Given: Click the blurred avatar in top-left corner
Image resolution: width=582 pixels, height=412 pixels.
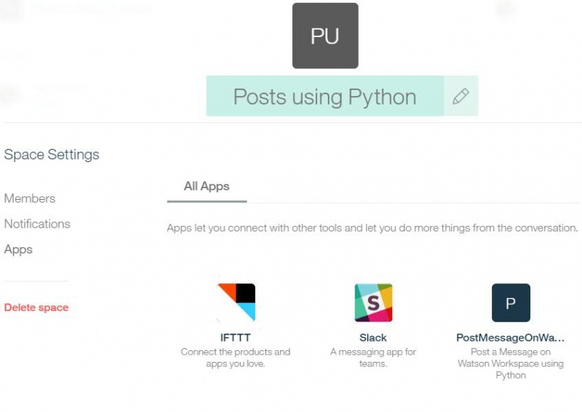Looking at the screenshot, I should click(11, 10).
